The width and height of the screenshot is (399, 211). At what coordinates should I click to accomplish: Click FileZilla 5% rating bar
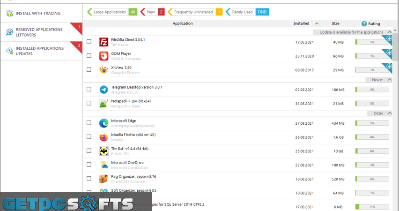pyautogui.click(x=372, y=42)
